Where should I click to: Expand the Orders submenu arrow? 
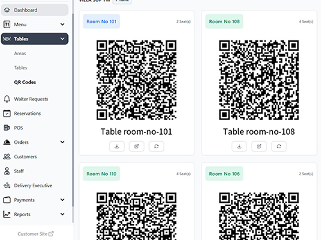pos(62,142)
